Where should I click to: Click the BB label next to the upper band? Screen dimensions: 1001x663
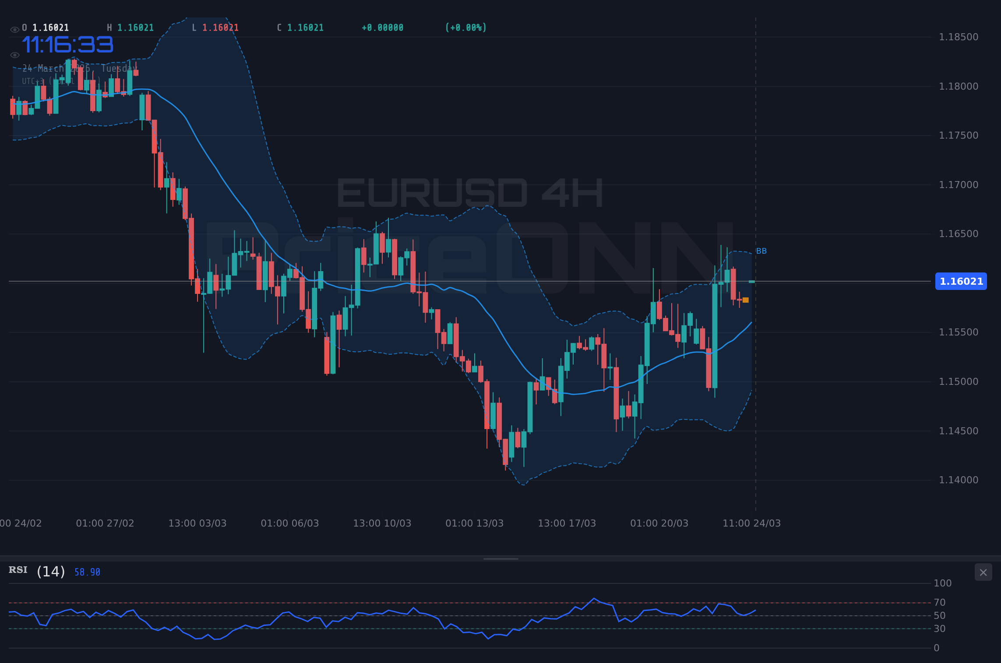coord(761,251)
